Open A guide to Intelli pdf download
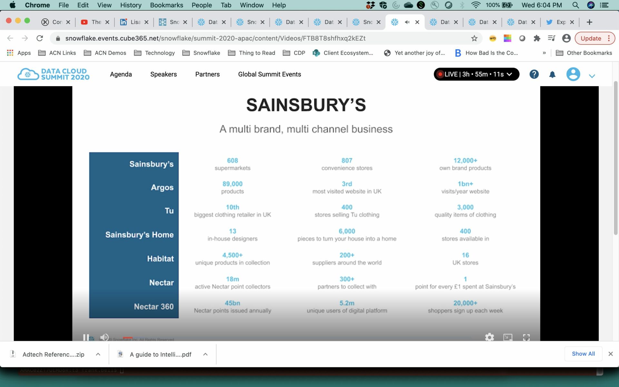Image resolution: width=619 pixels, height=387 pixels. click(155, 354)
